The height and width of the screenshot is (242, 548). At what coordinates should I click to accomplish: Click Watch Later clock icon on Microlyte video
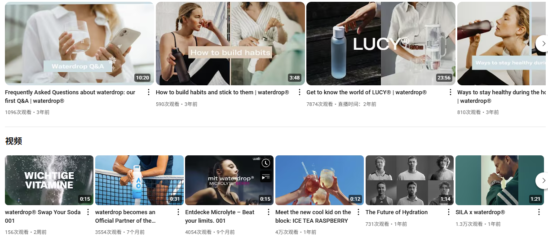click(x=266, y=163)
